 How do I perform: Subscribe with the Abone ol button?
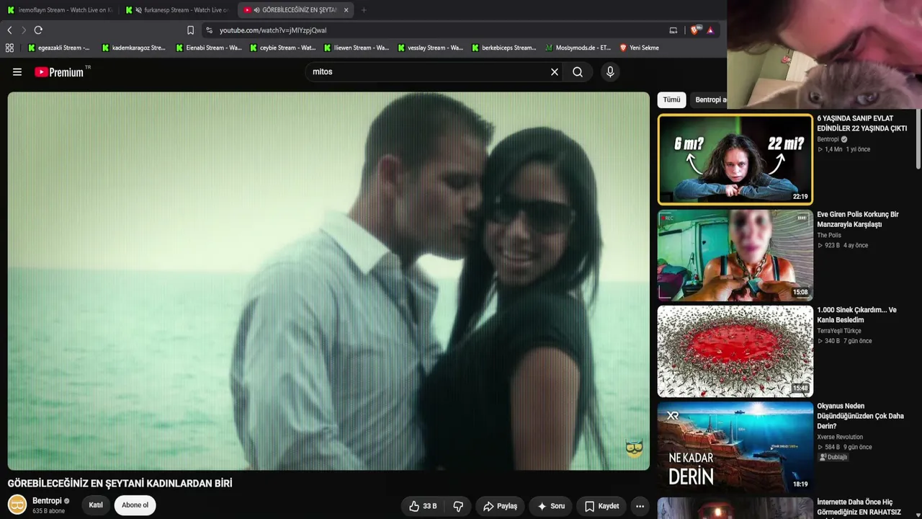135,505
